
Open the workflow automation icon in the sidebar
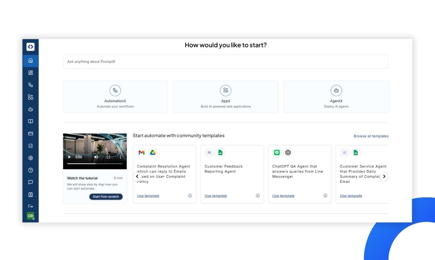(x=30, y=85)
